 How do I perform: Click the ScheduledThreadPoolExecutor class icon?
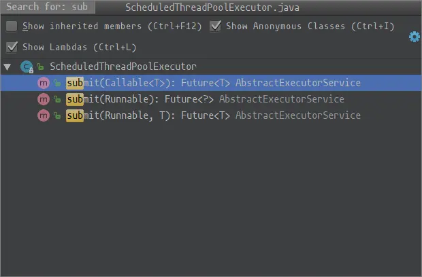pyautogui.click(x=27, y=67)
